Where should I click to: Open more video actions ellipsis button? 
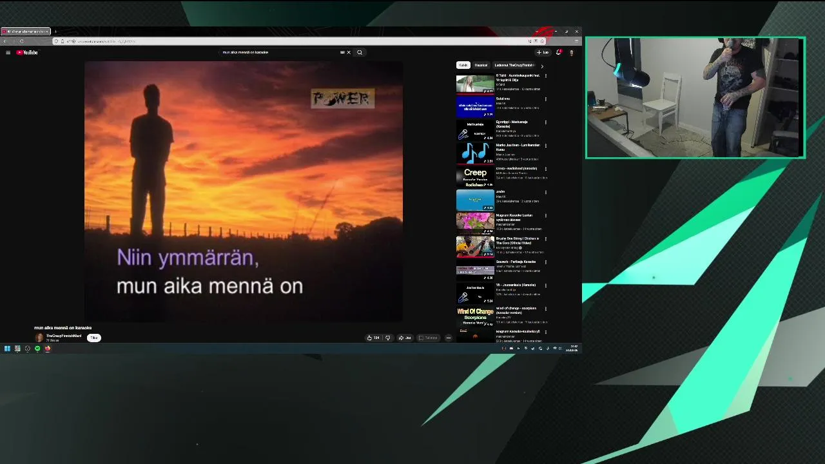[x=449, y=338]
